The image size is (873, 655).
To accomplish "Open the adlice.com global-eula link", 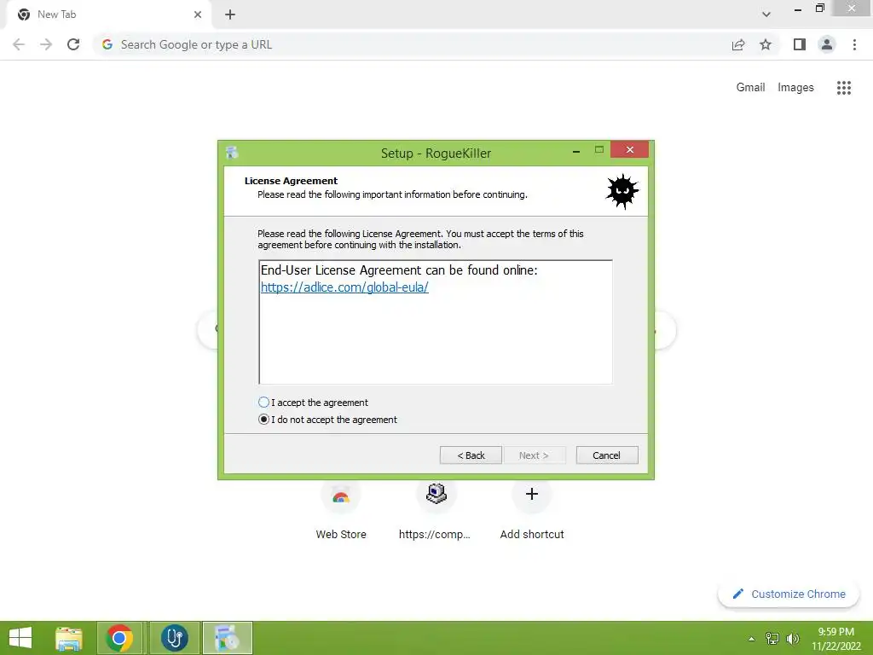I will (344, 287).
